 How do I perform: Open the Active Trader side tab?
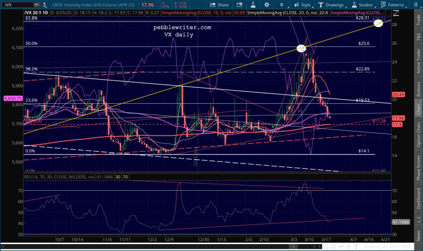click(418, 61)
